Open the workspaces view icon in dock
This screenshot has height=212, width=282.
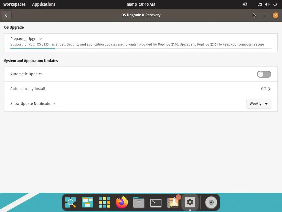pos(87,202)
